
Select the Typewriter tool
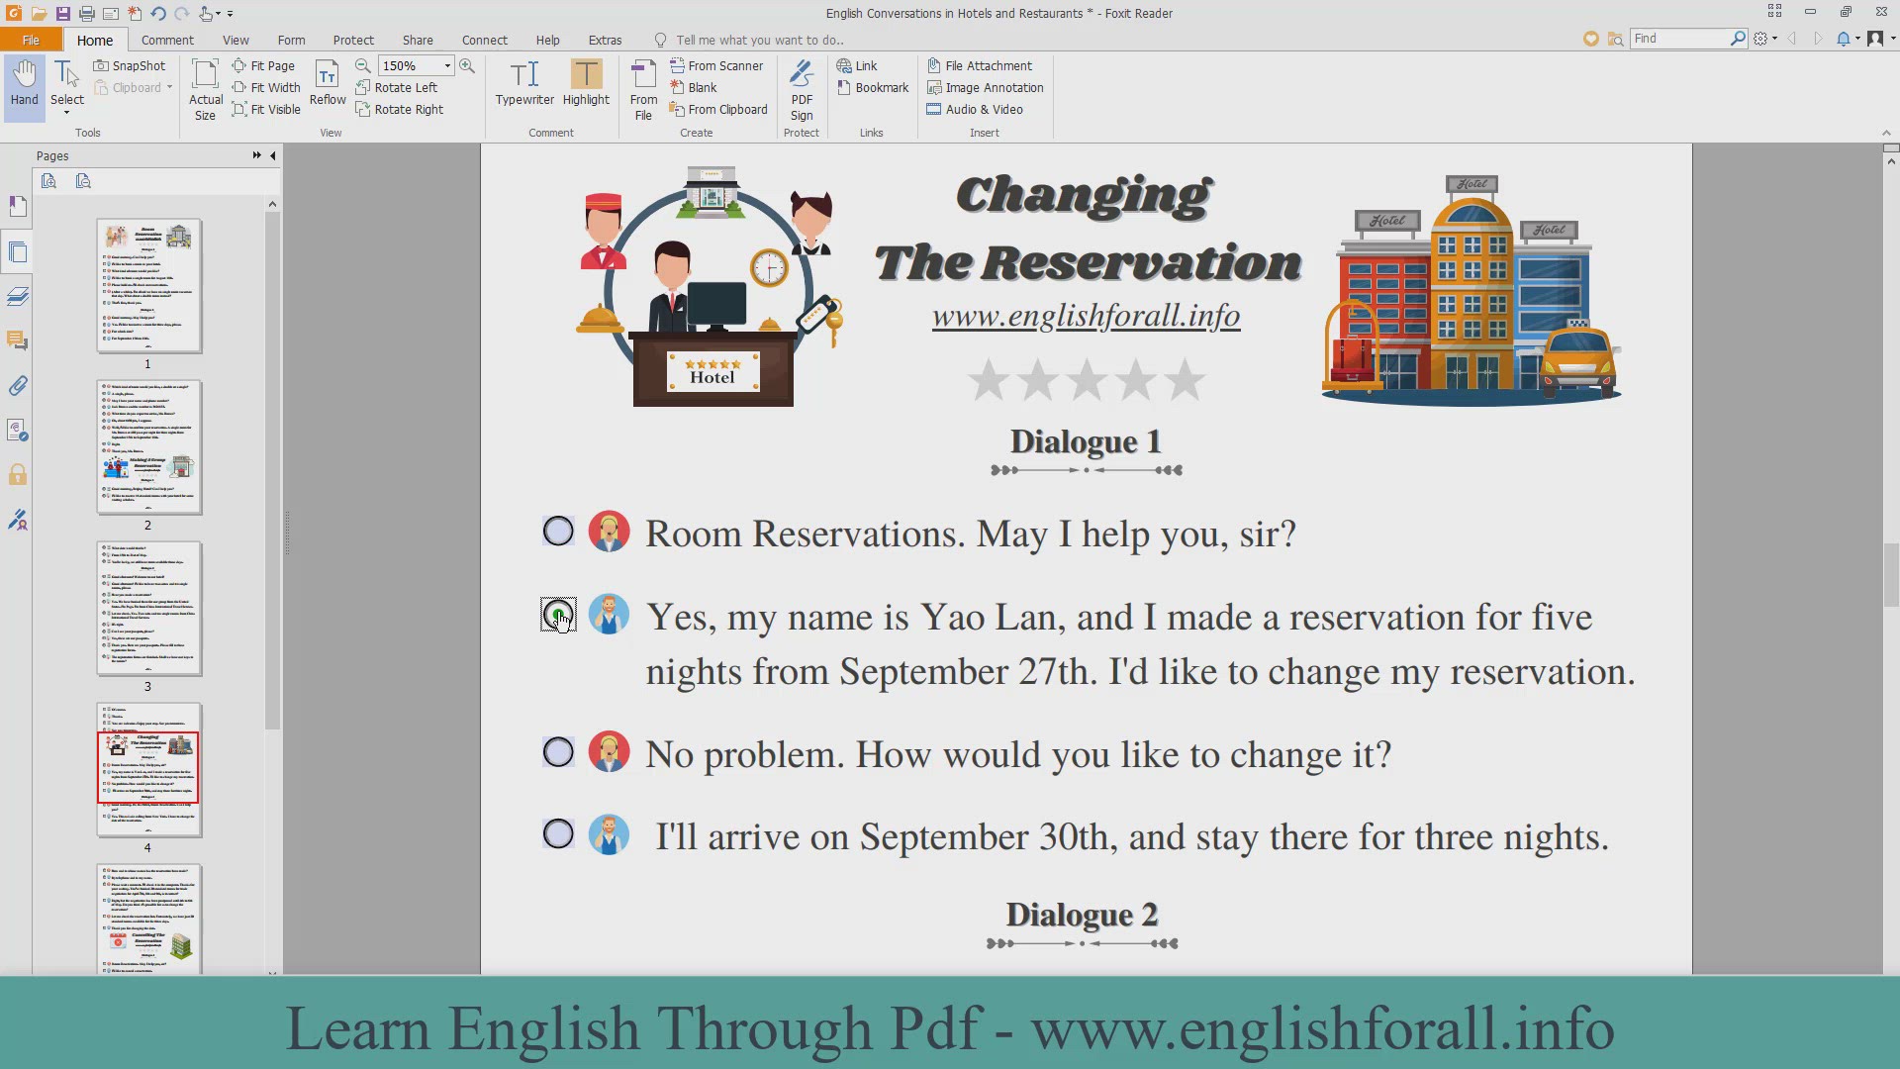524,83
